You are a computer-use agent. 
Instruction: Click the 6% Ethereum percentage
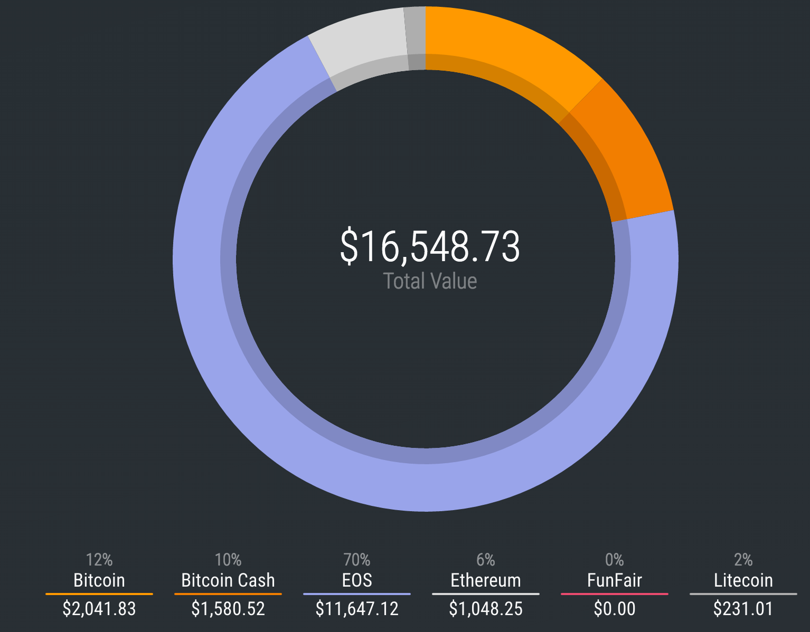486,559
